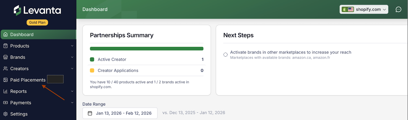Open the Paid Placements menu item
408x120 pixels.
pos(28,80)
